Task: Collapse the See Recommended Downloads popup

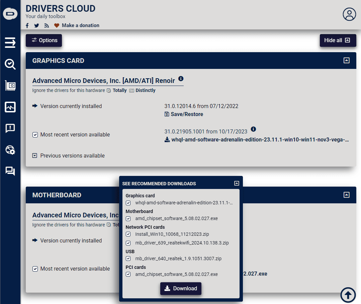Action: (237, 183)
